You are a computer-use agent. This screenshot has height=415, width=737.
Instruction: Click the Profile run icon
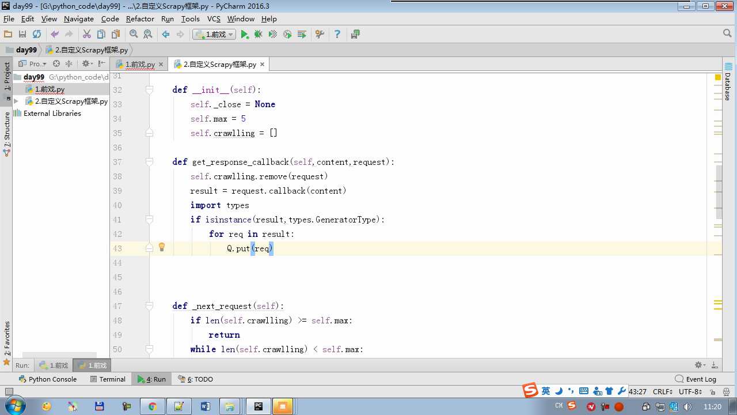tap(287, 35)
